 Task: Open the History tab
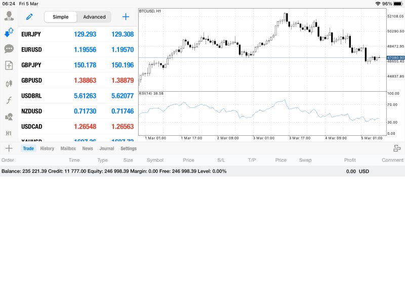pos(47,148)
